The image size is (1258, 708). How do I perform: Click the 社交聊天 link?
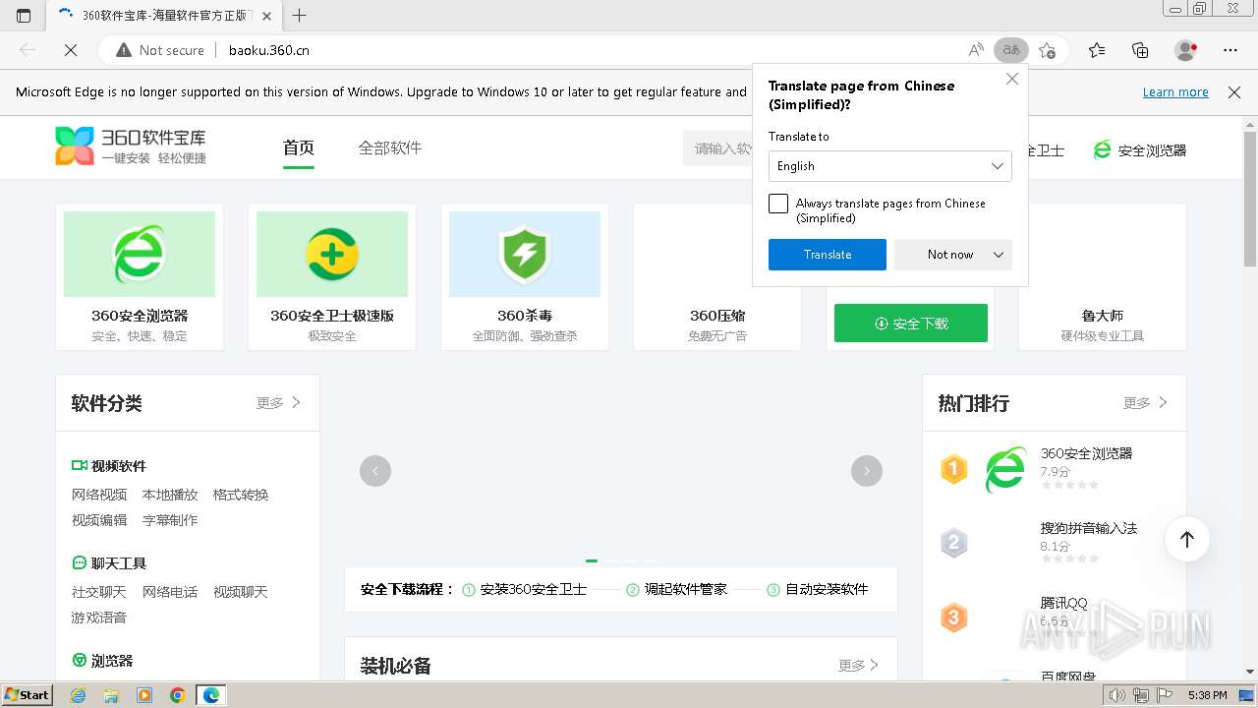click(x=99, y=592)
